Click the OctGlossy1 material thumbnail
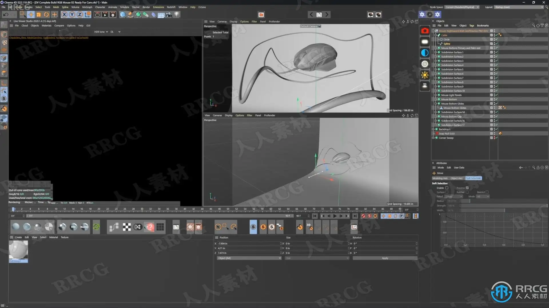The image size is (549, 308). [x=18, y=250]
